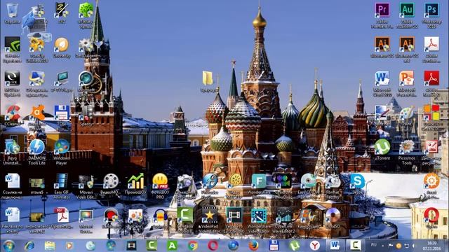This screenshot has width=449, height=252.
Task: Open CyberLink WaveEditor 2 shortcut
Action: click(283, 219)
